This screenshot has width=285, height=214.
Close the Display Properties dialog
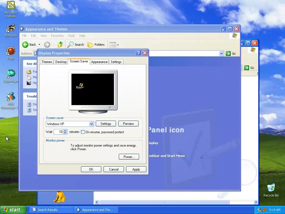click(145, 53)
